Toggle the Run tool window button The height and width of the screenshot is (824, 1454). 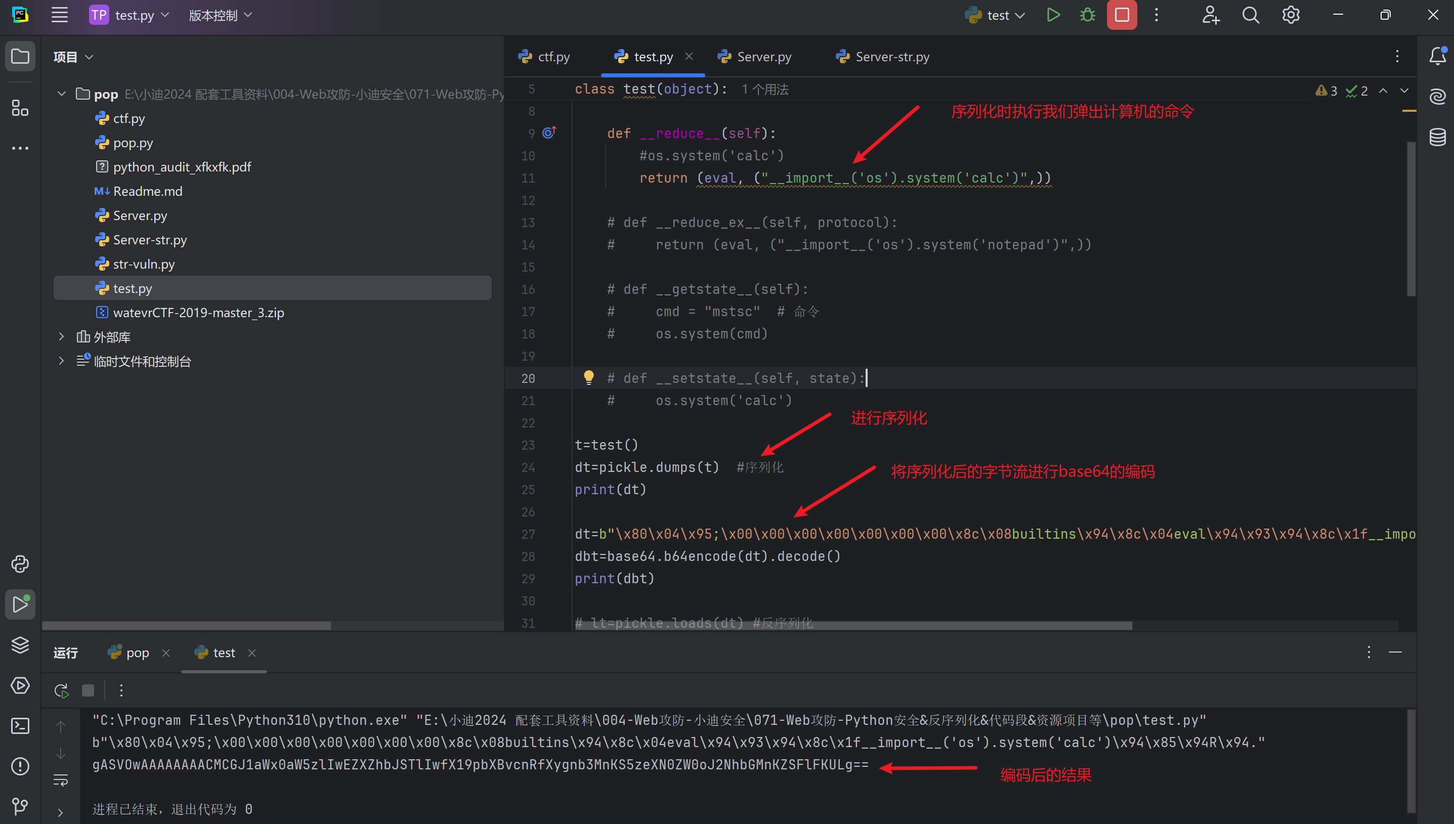click(x=20, y=604)
